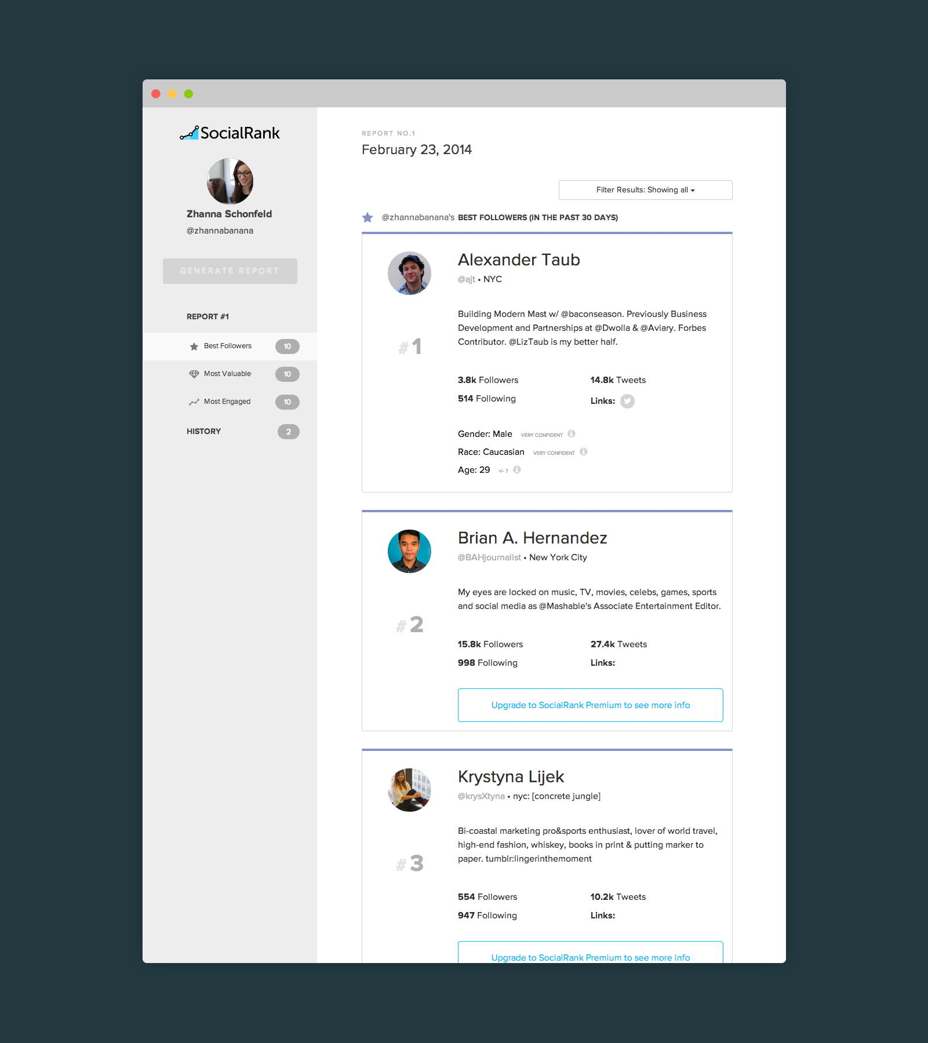Click the Race: Caucasian text
The width and height of the screenshot is (928, 1043).
point(491,452)
